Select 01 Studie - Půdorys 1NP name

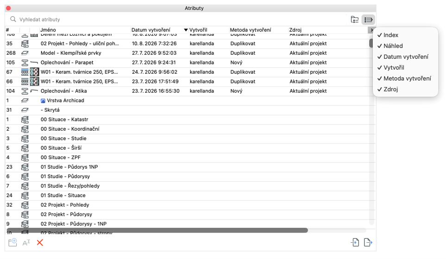click(69, 167)
